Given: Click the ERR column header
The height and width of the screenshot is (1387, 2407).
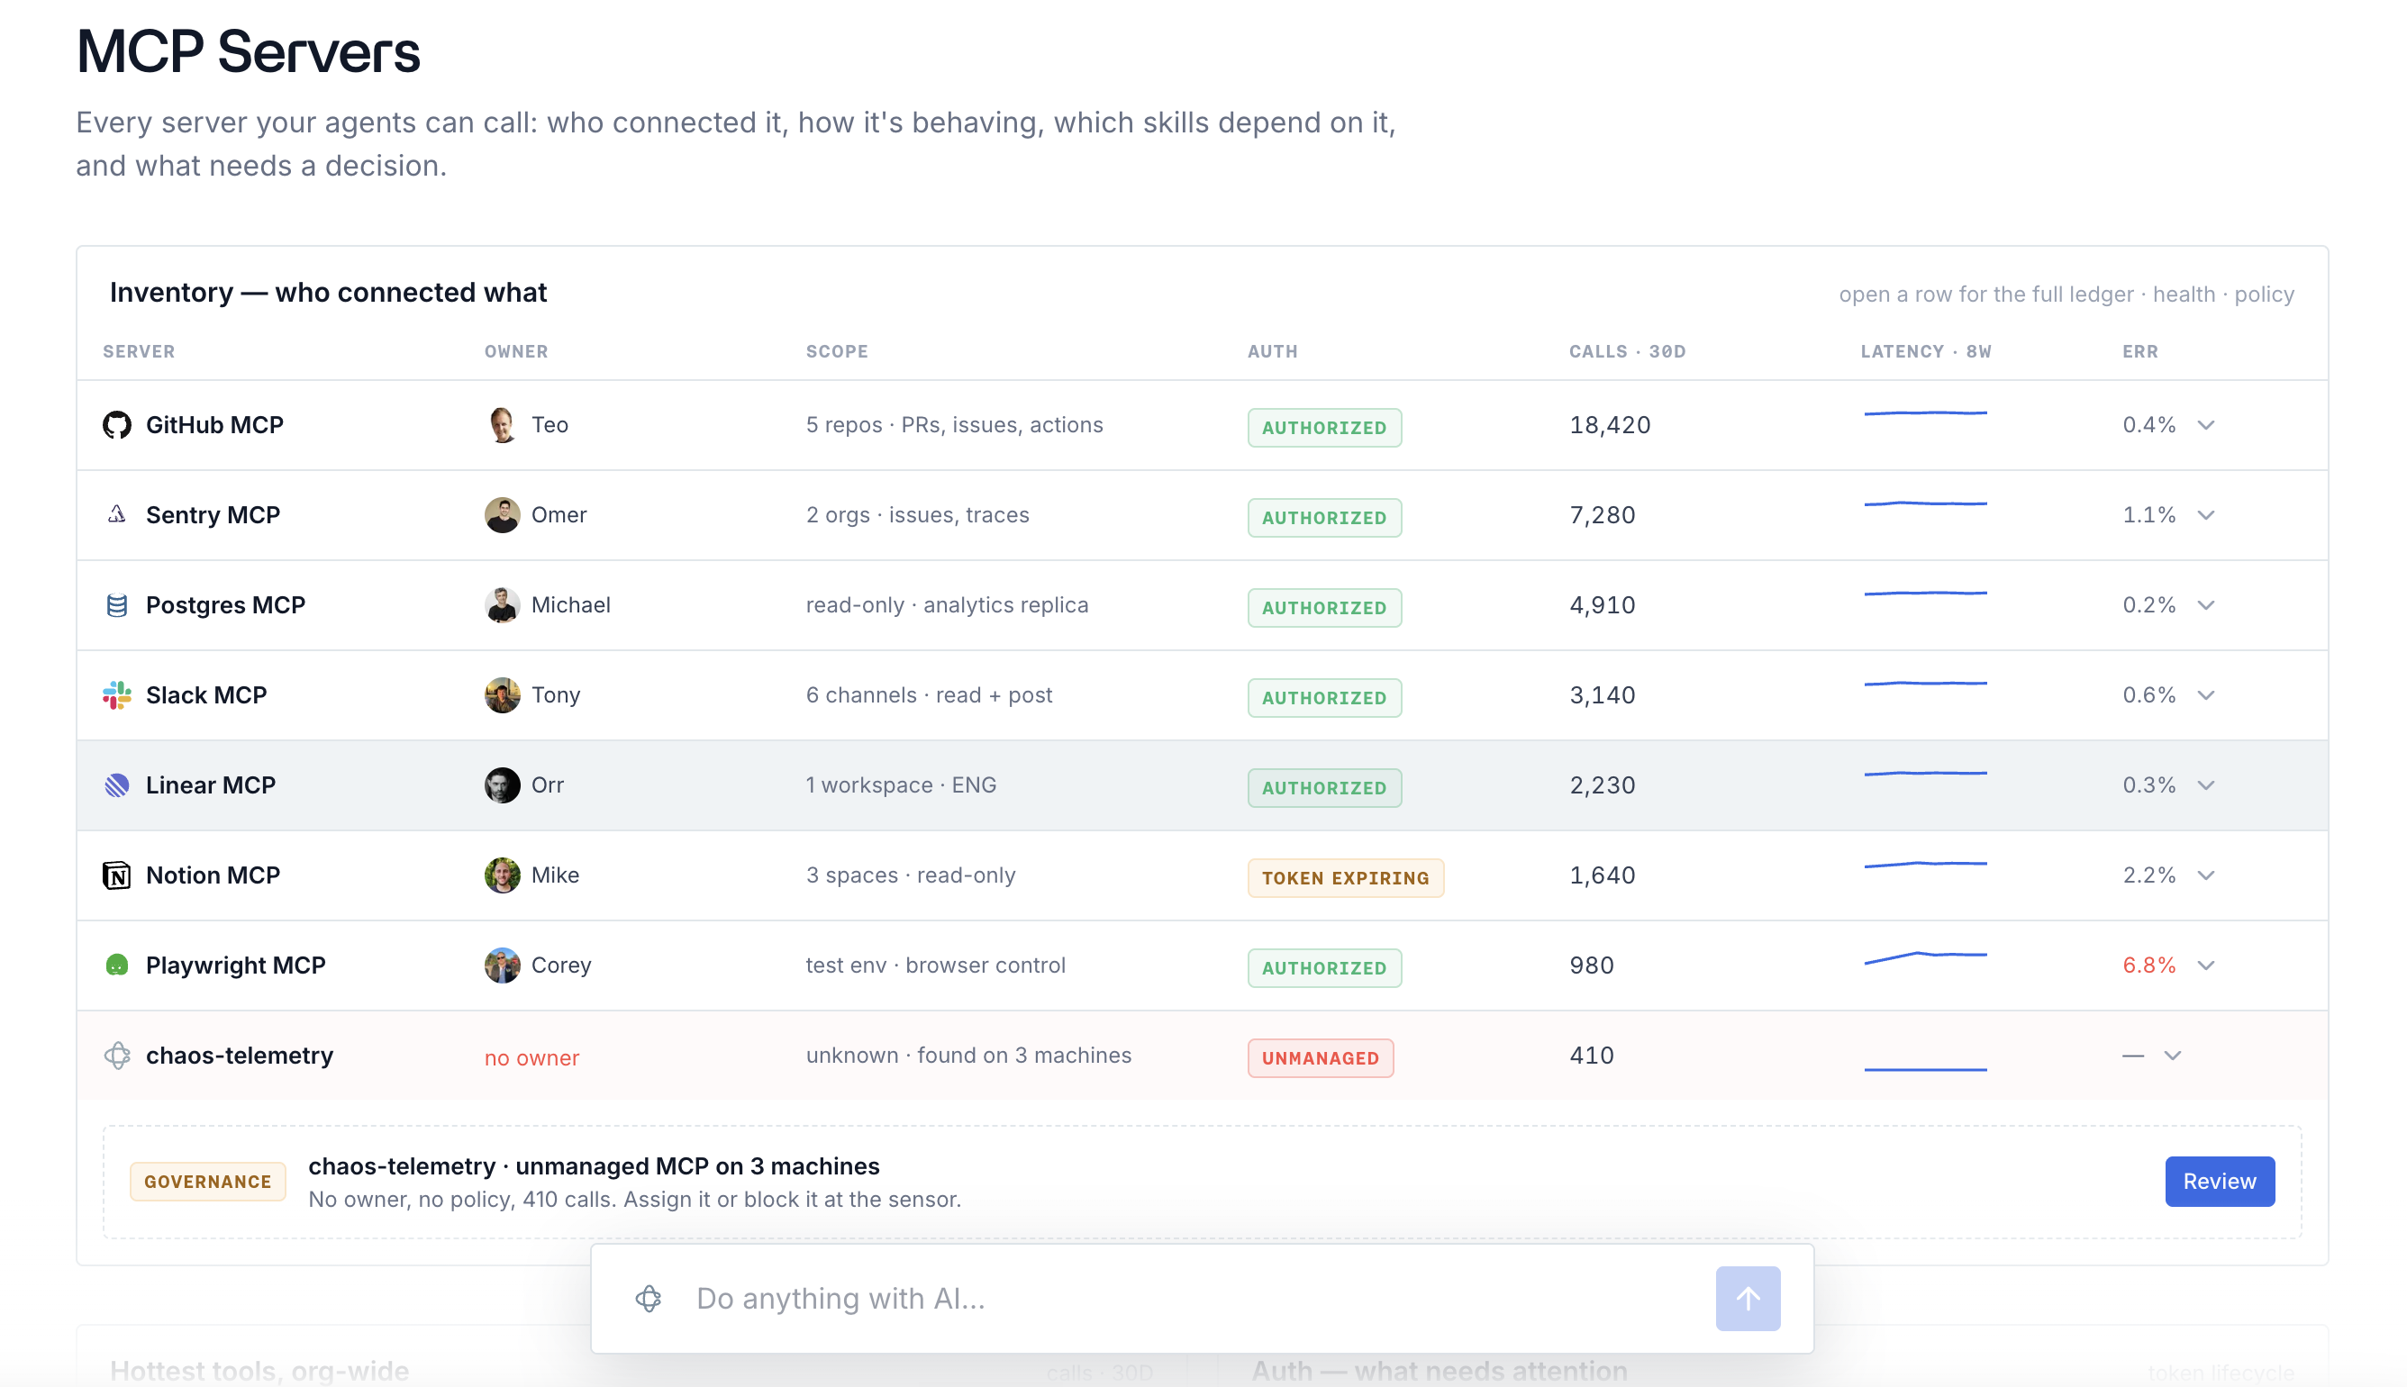Looking at the screenshot, I should click(x=2140, y=351).
